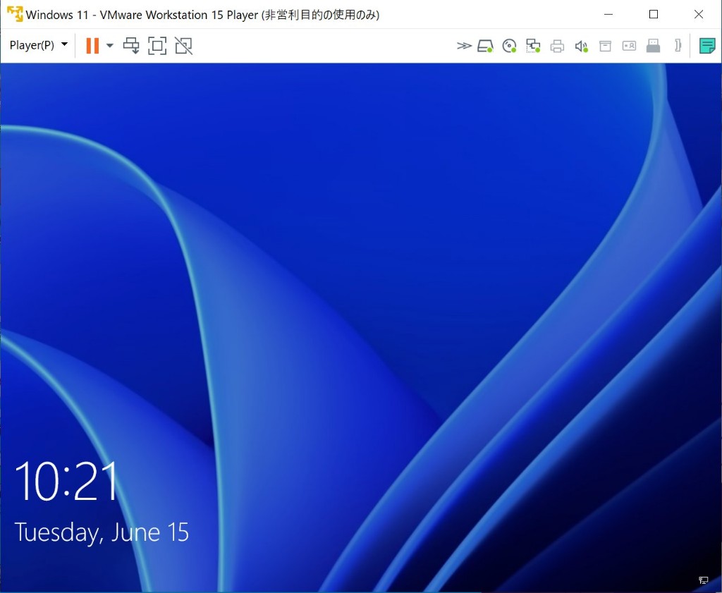Viewport: 722px width, 593px height.
Task: Click the printer device icon
Action: (x=557, y=47)
